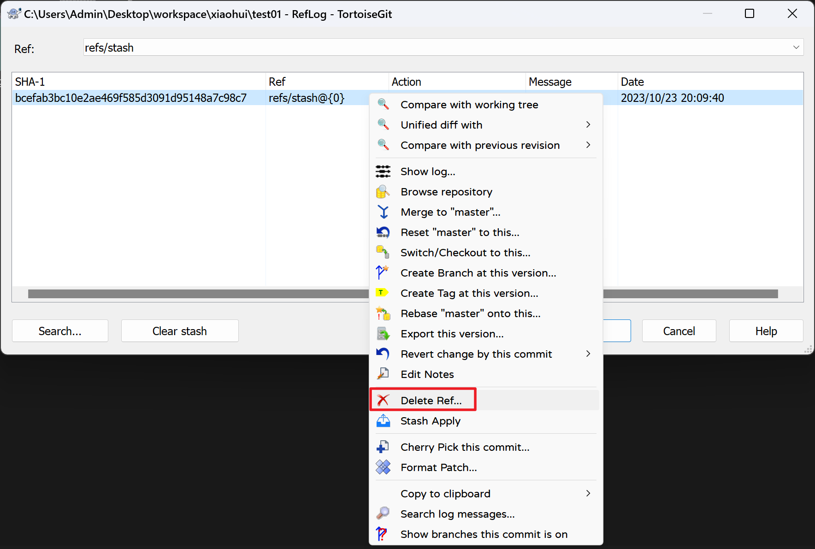Select Show log... menu entry
The height and width of the screenshot is (549, 815).
486,171
